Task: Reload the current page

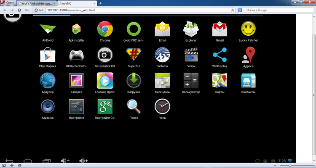Action: coord(19,10)
